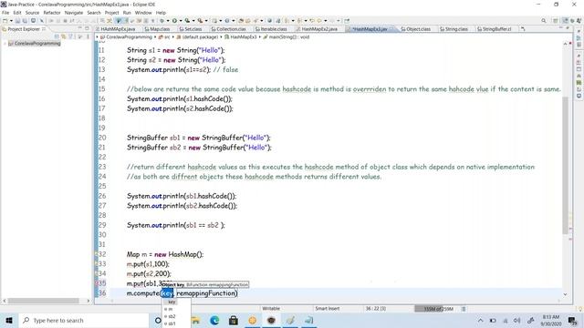
Task: Open the Coverage dropdown arrow
Action: pyautogui.click(x=193, y=21)
